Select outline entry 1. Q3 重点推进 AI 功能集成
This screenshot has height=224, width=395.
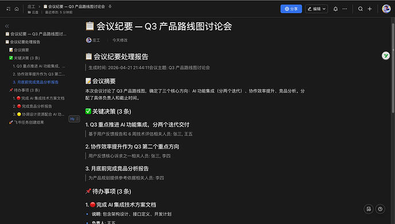click(39, 66)
